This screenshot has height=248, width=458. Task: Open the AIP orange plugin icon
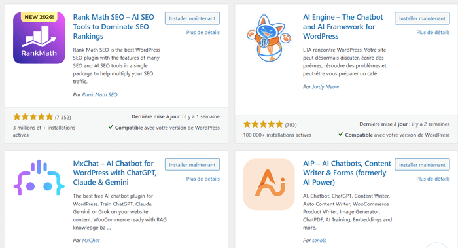269,185
